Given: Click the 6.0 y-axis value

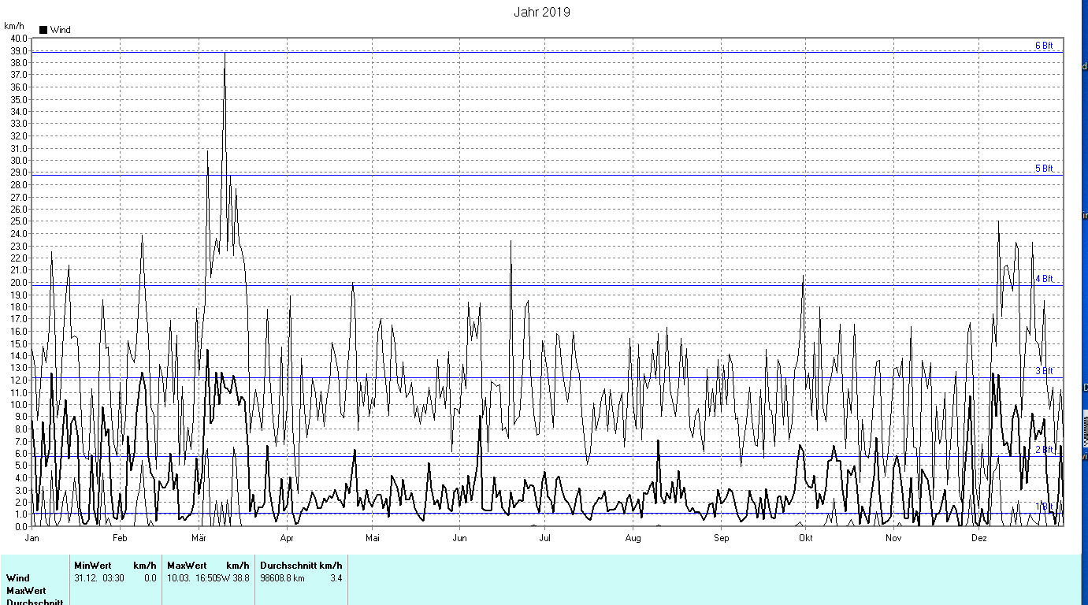Looking at the screenshot, I should coord(20,454).
